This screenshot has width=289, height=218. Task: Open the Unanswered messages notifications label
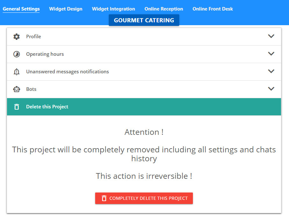point(67,72)
